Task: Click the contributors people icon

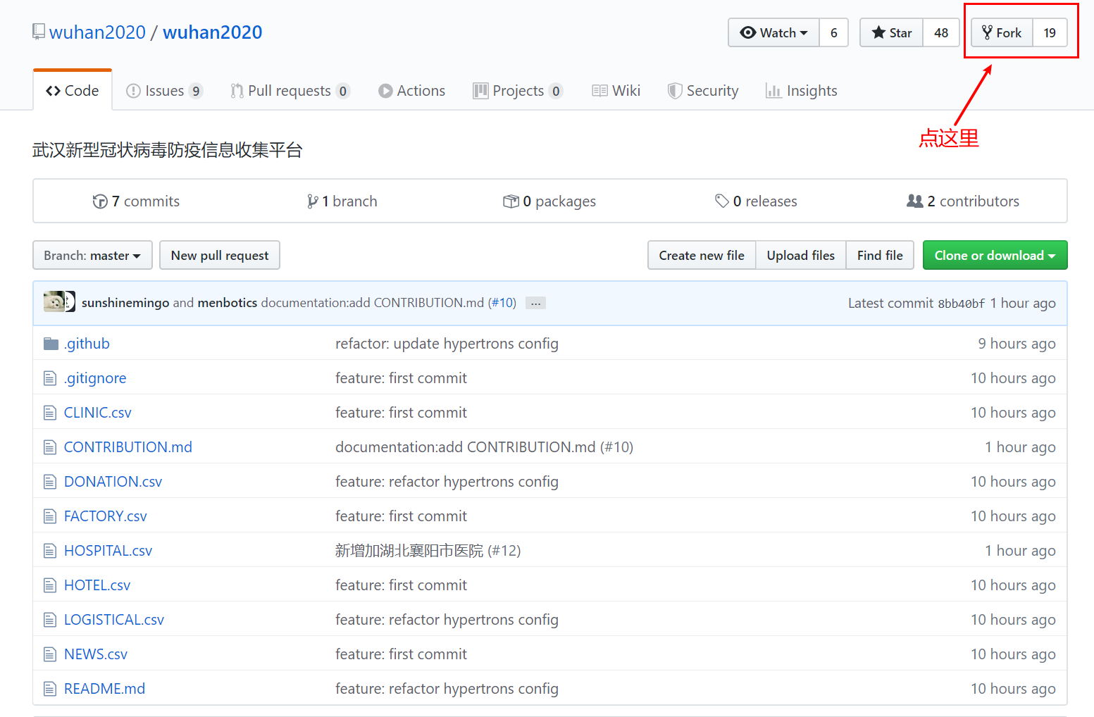Action: click(x=914, y=201)
